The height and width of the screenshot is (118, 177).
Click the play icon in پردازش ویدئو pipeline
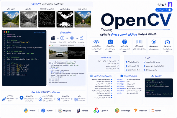click(x=62, y=38)
